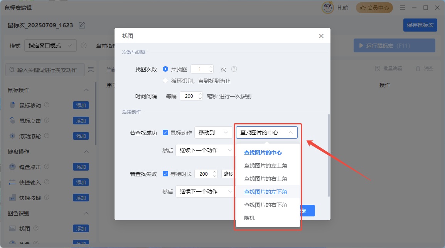Show help for 快捷按键
This screenshot has height=248, width=445.
pyautogui.click(x=47, y=197)
